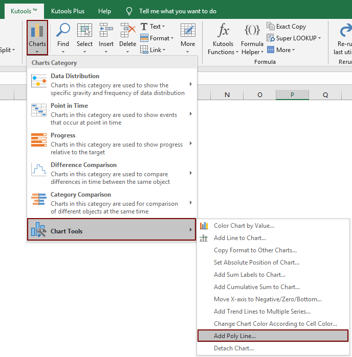The image size is (352, 357).
Task: Switch to the Kutools Plus tab
Action: click(68, 11)
